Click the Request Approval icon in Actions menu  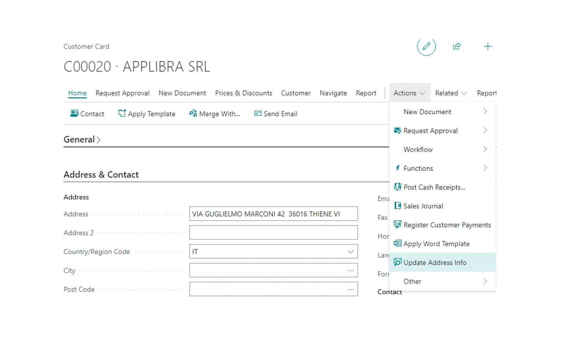(x=398, y=131)
